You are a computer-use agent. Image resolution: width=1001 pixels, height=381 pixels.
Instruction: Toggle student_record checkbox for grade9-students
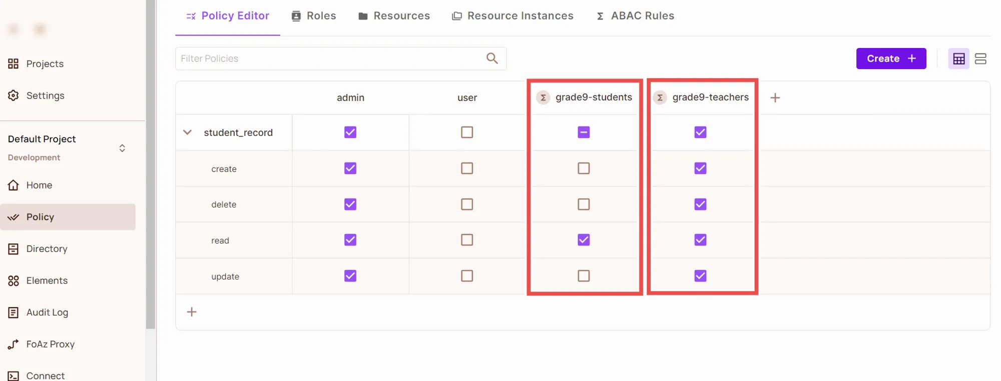584,132
